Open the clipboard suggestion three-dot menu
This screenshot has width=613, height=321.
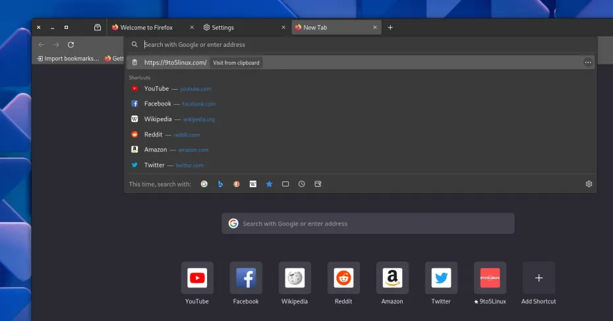click(588, 62)
